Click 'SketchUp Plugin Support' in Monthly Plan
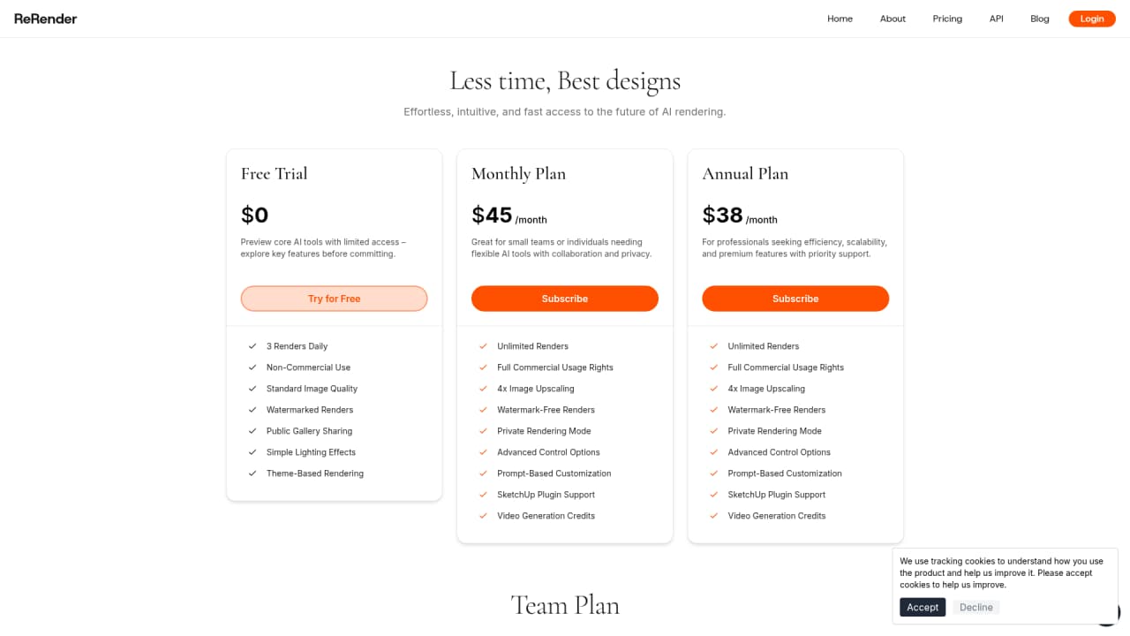 click(x=546, y=495)
